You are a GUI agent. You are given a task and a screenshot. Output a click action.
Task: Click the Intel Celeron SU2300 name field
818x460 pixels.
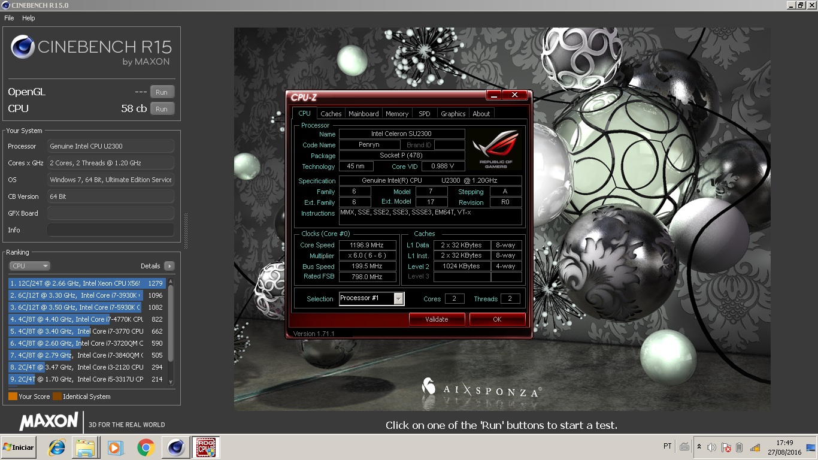pyautogui.click(x=402, y=134)
